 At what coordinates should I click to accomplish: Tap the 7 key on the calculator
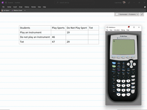119,81
